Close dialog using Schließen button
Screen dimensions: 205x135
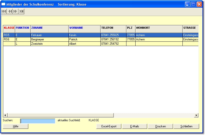(186, 126)
